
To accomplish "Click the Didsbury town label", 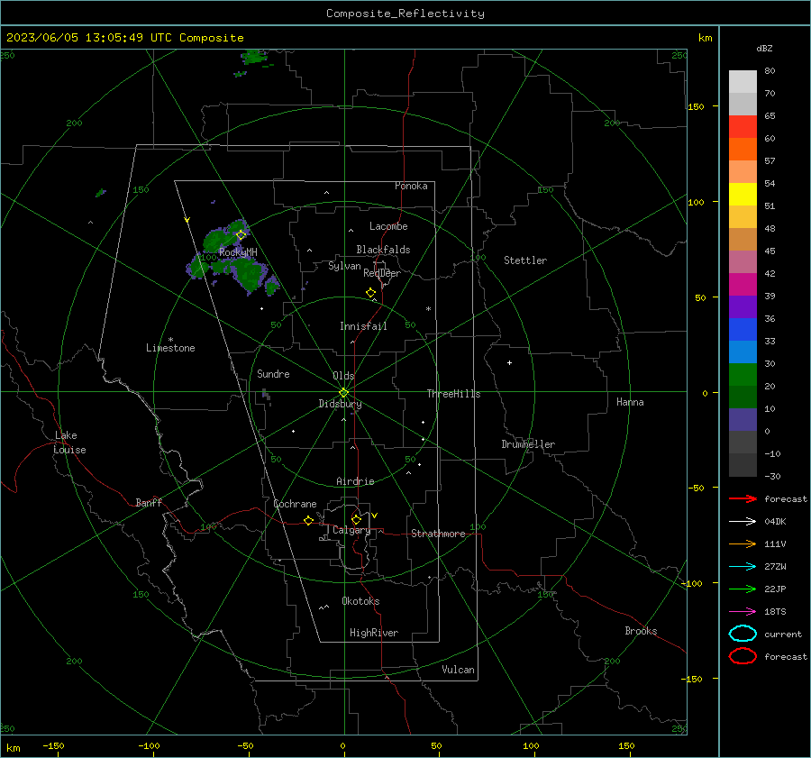I will coord(340,404).
